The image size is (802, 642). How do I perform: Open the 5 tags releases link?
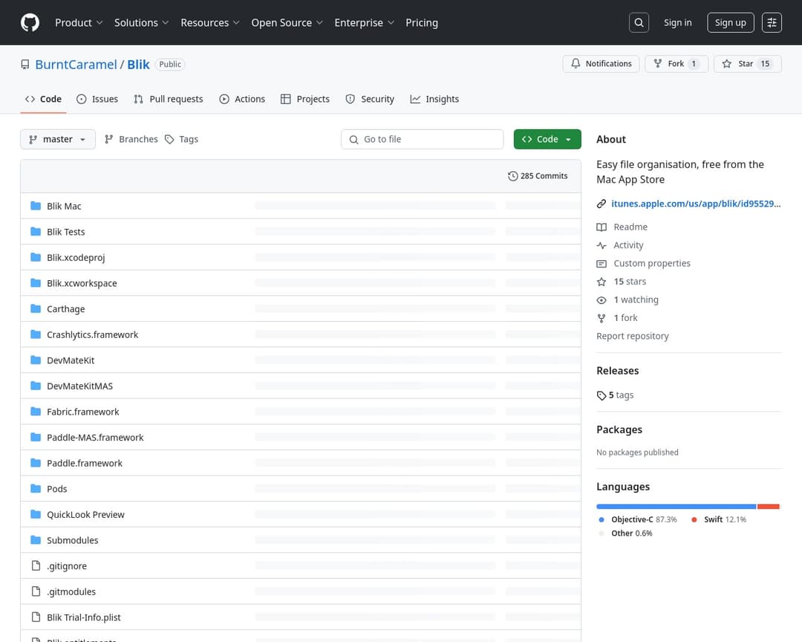[616, 395]
